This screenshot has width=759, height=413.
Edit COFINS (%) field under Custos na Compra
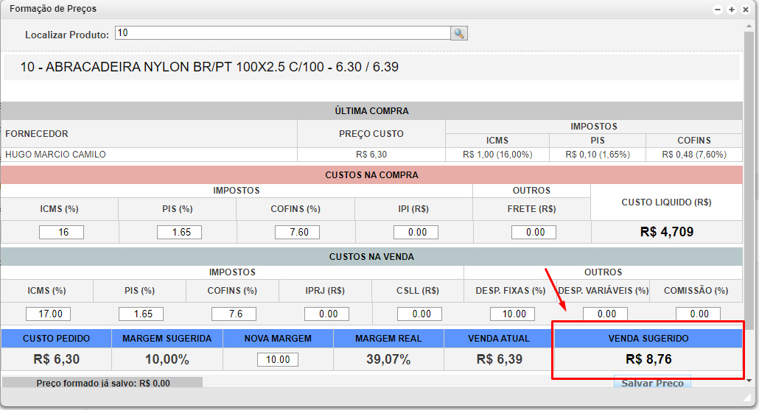(x=297, y=232)
